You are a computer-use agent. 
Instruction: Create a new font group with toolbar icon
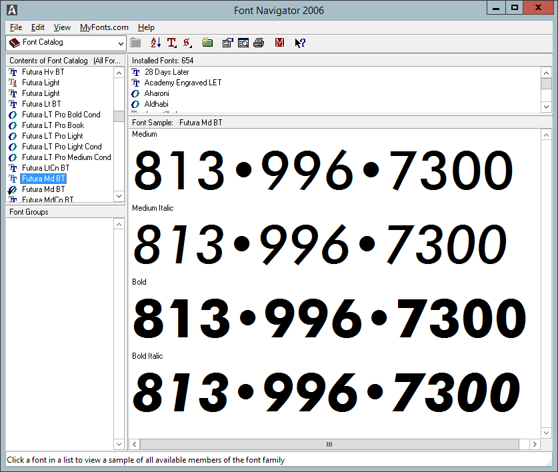click(x=207, y=43)
